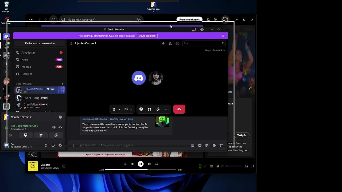Go to previous track in Spotify
This screenshot has width=342, height=192.
point(132,164)
